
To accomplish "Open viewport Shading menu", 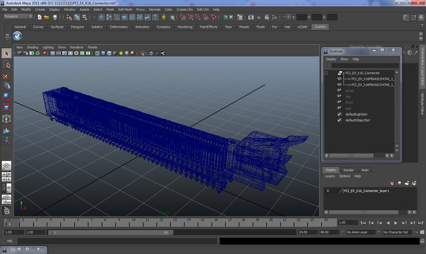I will click(x=33, y=47).
